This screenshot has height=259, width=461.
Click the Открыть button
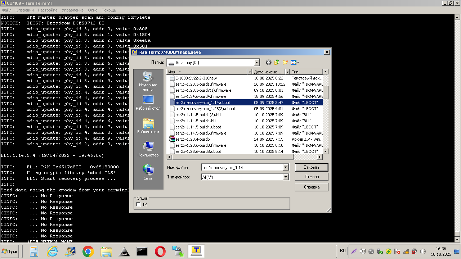pyautogui.click(x=311, y=167)
